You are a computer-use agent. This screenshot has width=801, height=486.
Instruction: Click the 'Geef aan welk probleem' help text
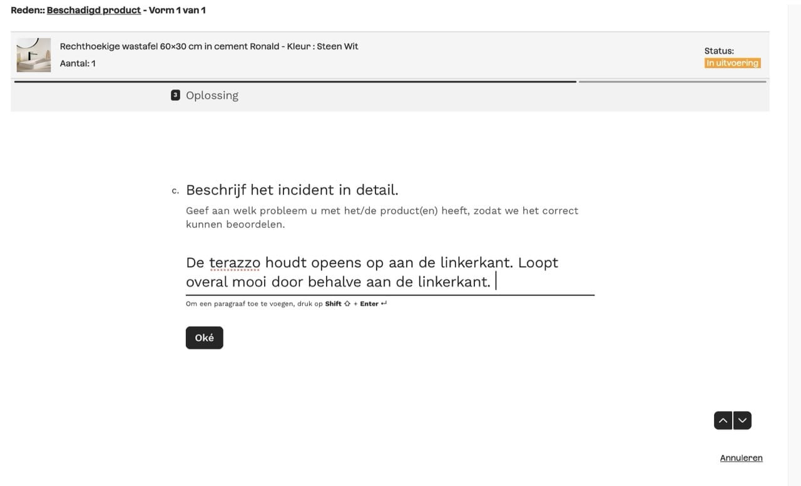[x=382, y=217]
